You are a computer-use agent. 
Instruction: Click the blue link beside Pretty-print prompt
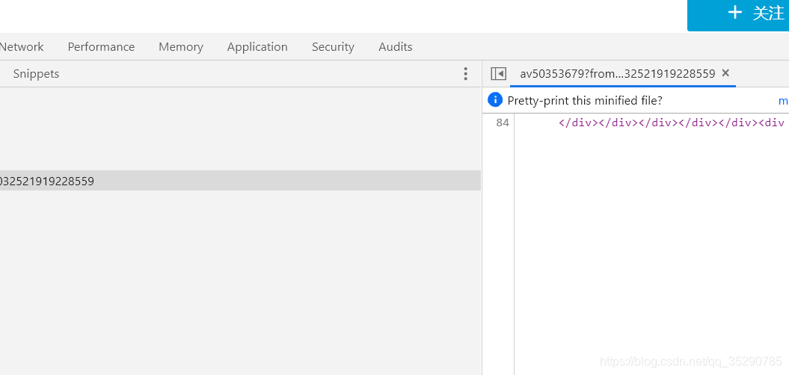(x=784, y=101)
